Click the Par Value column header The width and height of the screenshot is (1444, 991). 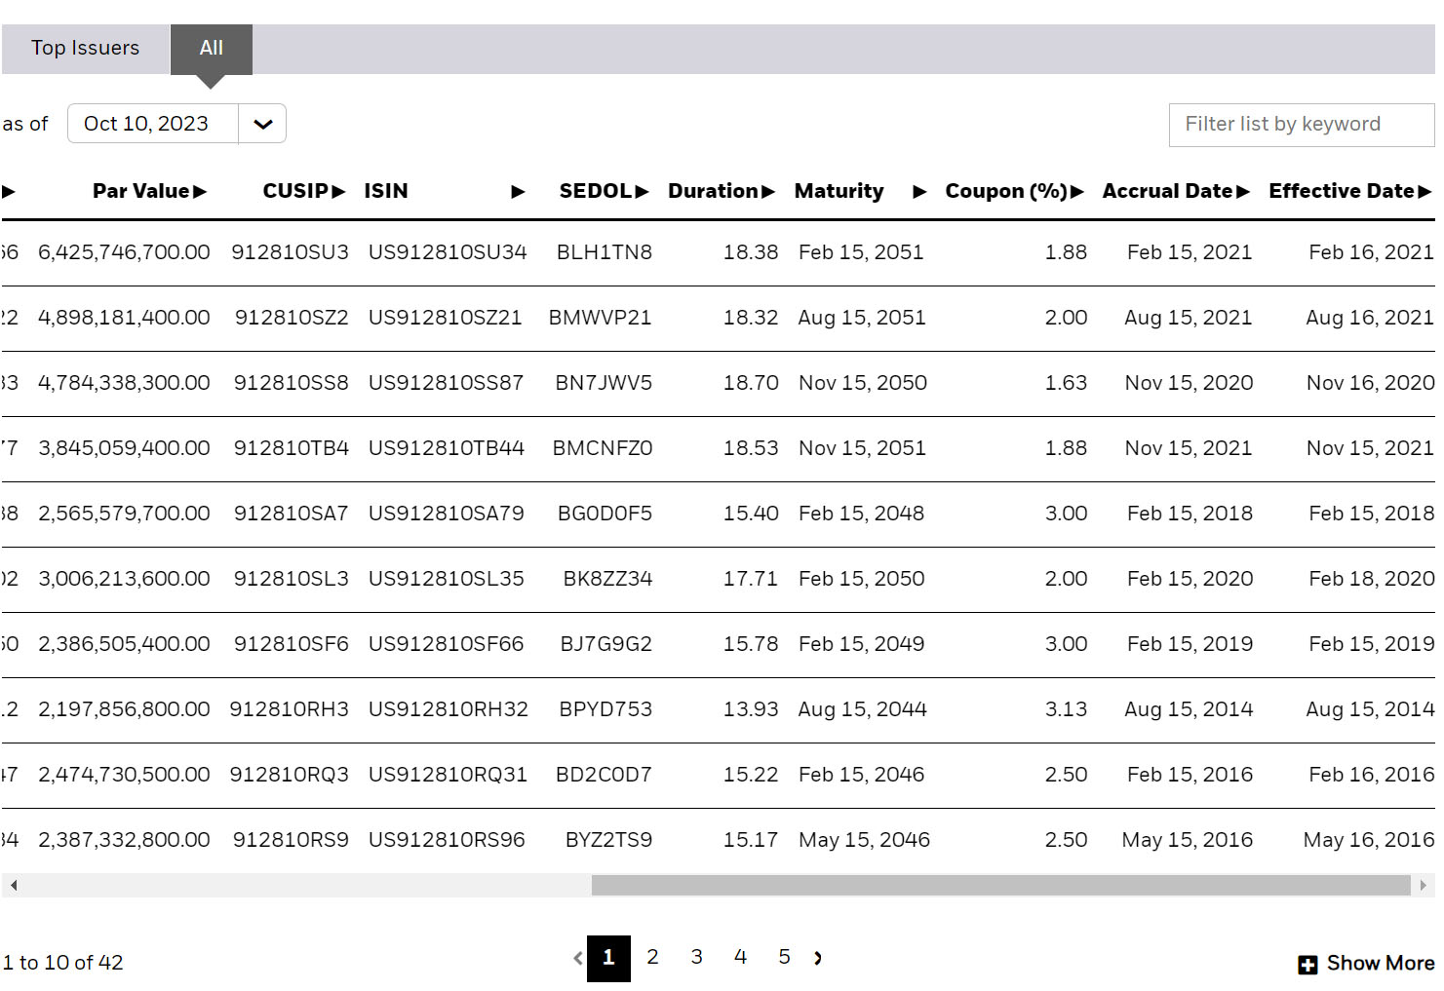[141, 191]
